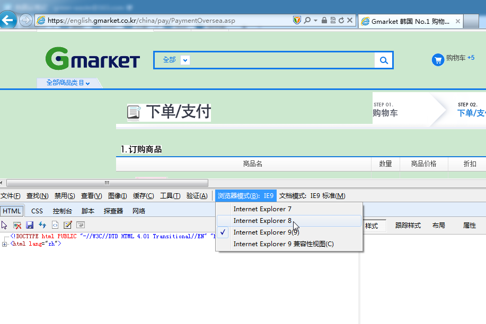
Task: Switch to the 探查器 profiler tab
Action: pos(113,211)
